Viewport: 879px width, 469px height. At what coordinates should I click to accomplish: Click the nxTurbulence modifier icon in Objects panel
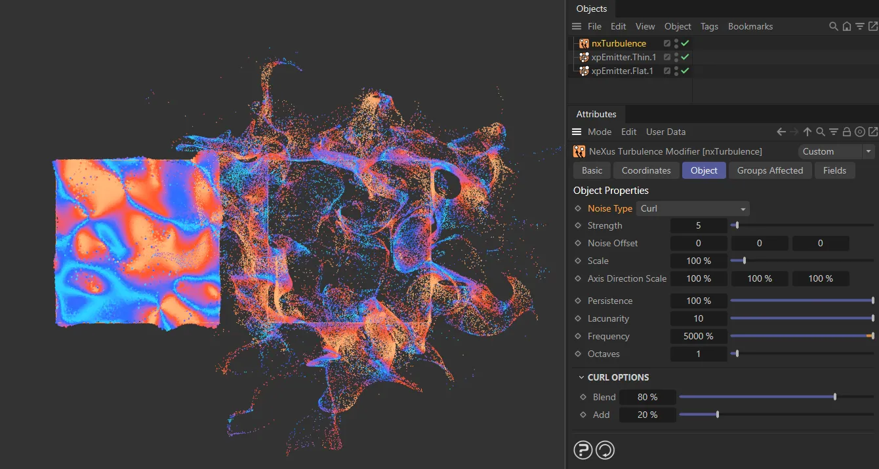click(584, 43)
